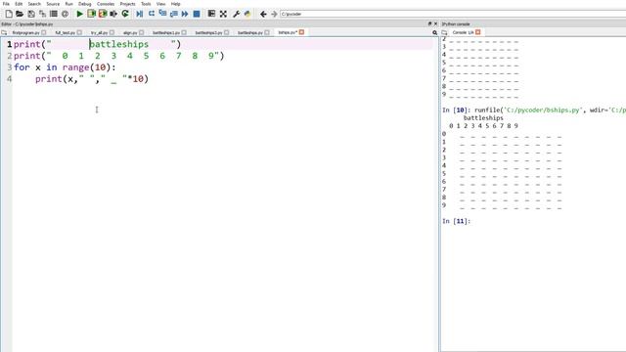The width and height of the screenshot is (626, 352).
Task: Browse console tabs icon beside Console 1/A
Action: pyautogui.click(x=444, y=32)
